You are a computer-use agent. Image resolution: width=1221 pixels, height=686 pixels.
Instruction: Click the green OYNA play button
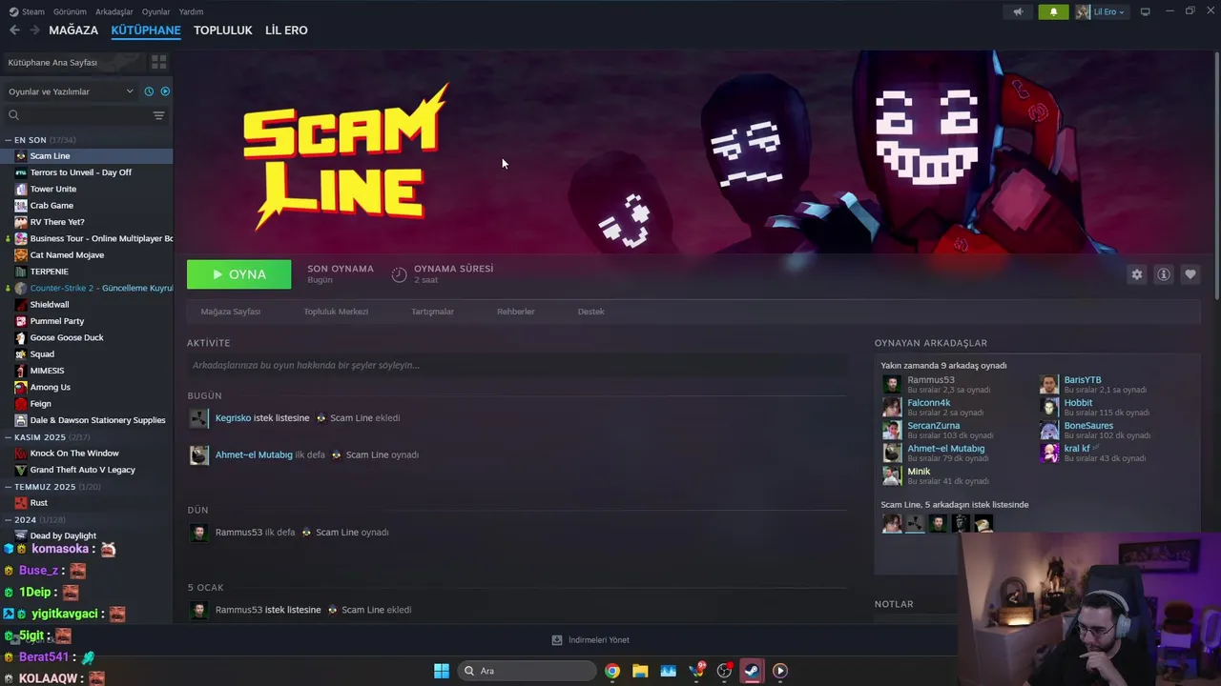pyautogui.click(x=239, y=274)
